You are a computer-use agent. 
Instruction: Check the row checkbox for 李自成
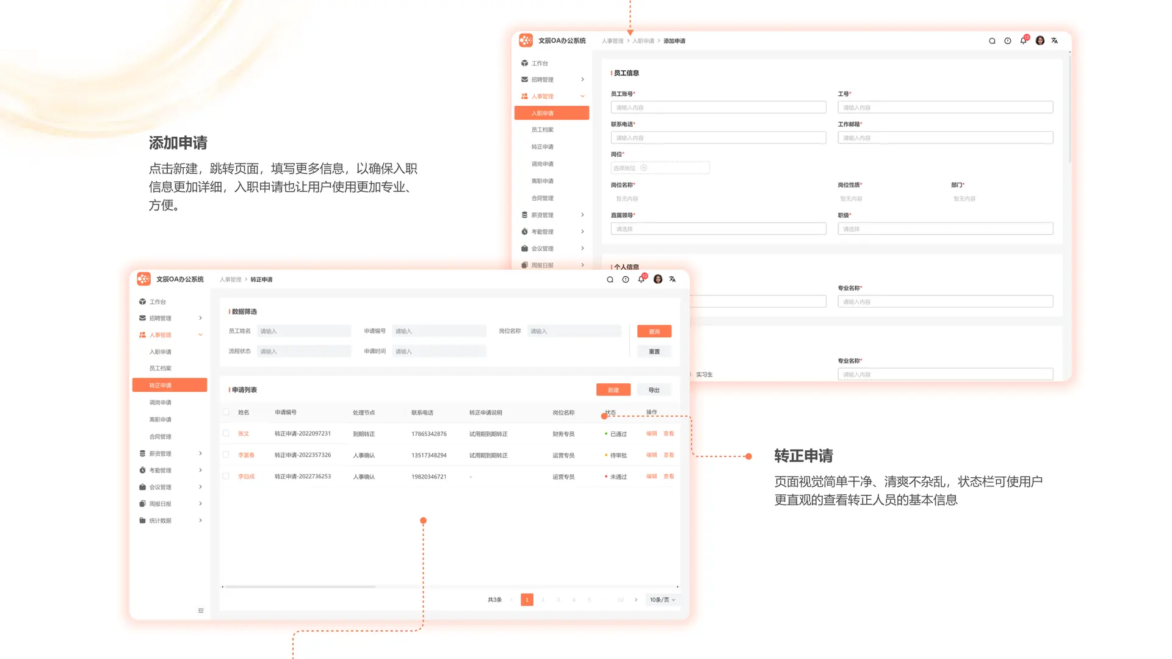pyautogui.click(x=226, y=476)
